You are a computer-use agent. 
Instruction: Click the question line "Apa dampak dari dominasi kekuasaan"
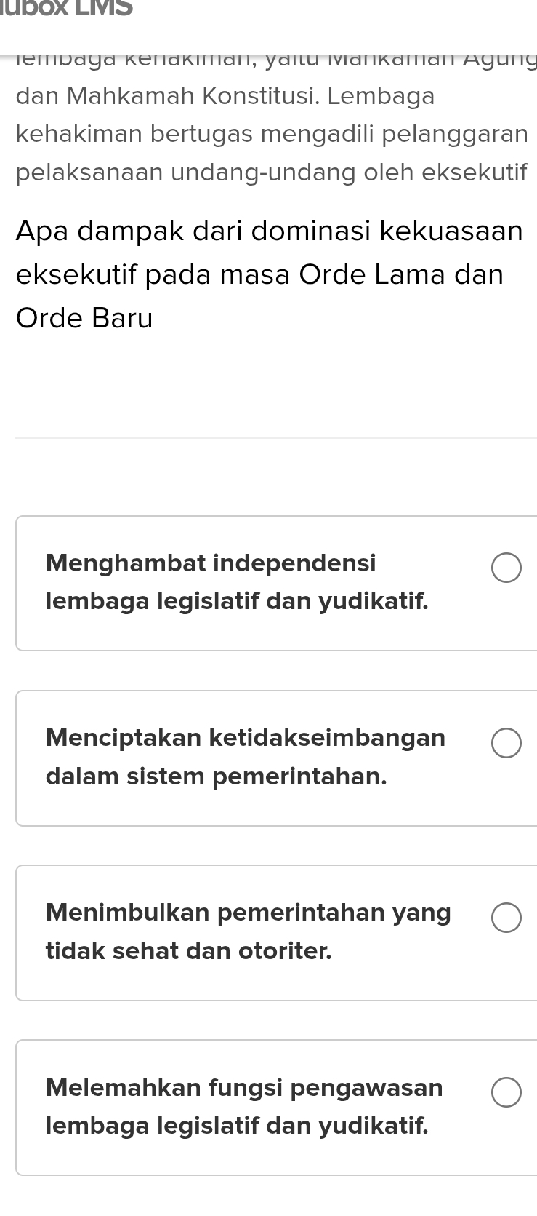(269, 231)
